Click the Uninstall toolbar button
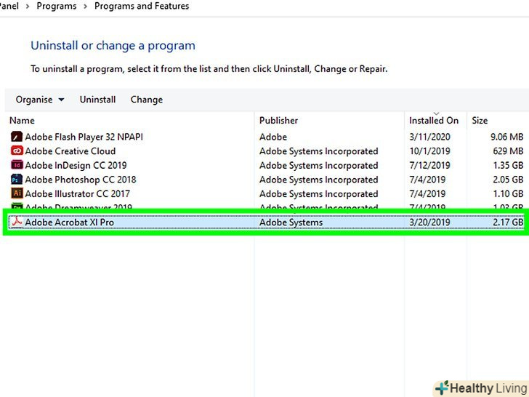 [97, 100]
